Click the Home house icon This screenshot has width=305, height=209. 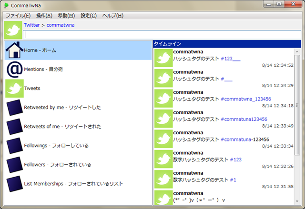pyautogui.click(x=14, y=50)
